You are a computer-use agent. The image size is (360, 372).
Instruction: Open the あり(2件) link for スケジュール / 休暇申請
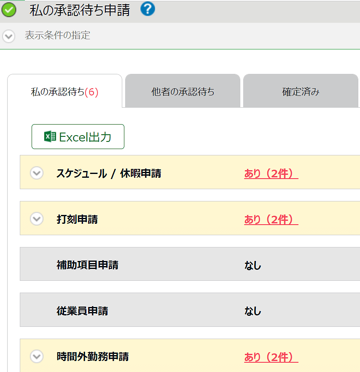click(x=271, y=174)
